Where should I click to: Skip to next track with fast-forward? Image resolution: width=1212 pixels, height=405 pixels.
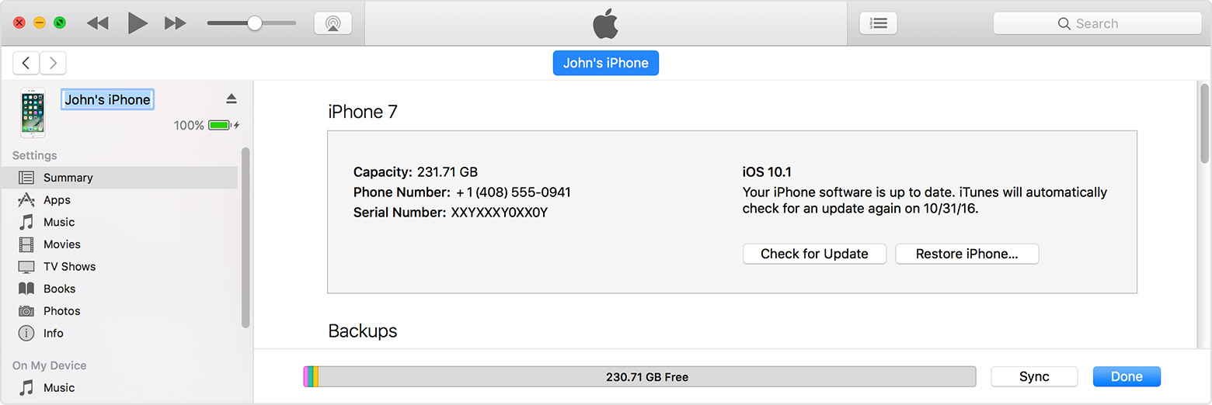click(x=176, y=23)
